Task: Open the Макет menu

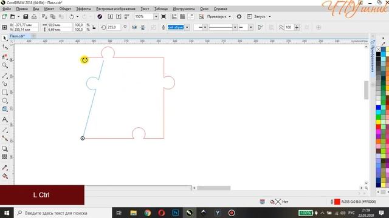Action: 49,9
